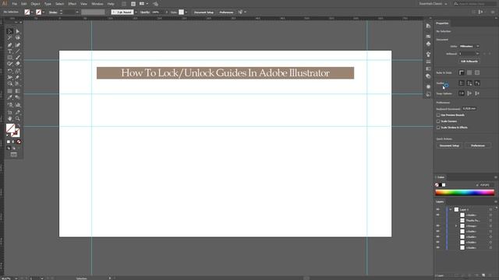
Task: Select the Gradient tool
Action: 17,91
